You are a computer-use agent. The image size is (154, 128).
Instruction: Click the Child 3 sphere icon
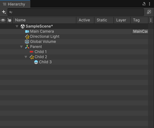click(x=36, y=62)
